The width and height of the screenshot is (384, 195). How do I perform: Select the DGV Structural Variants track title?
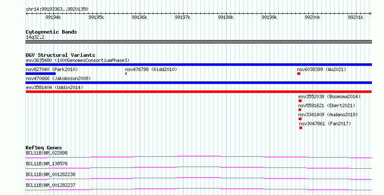60,55
